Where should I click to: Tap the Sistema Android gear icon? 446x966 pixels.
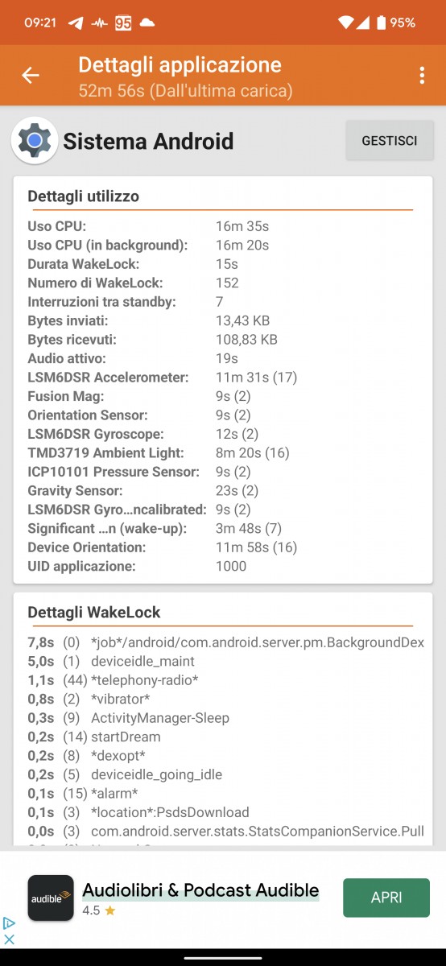tap(35, 142)
